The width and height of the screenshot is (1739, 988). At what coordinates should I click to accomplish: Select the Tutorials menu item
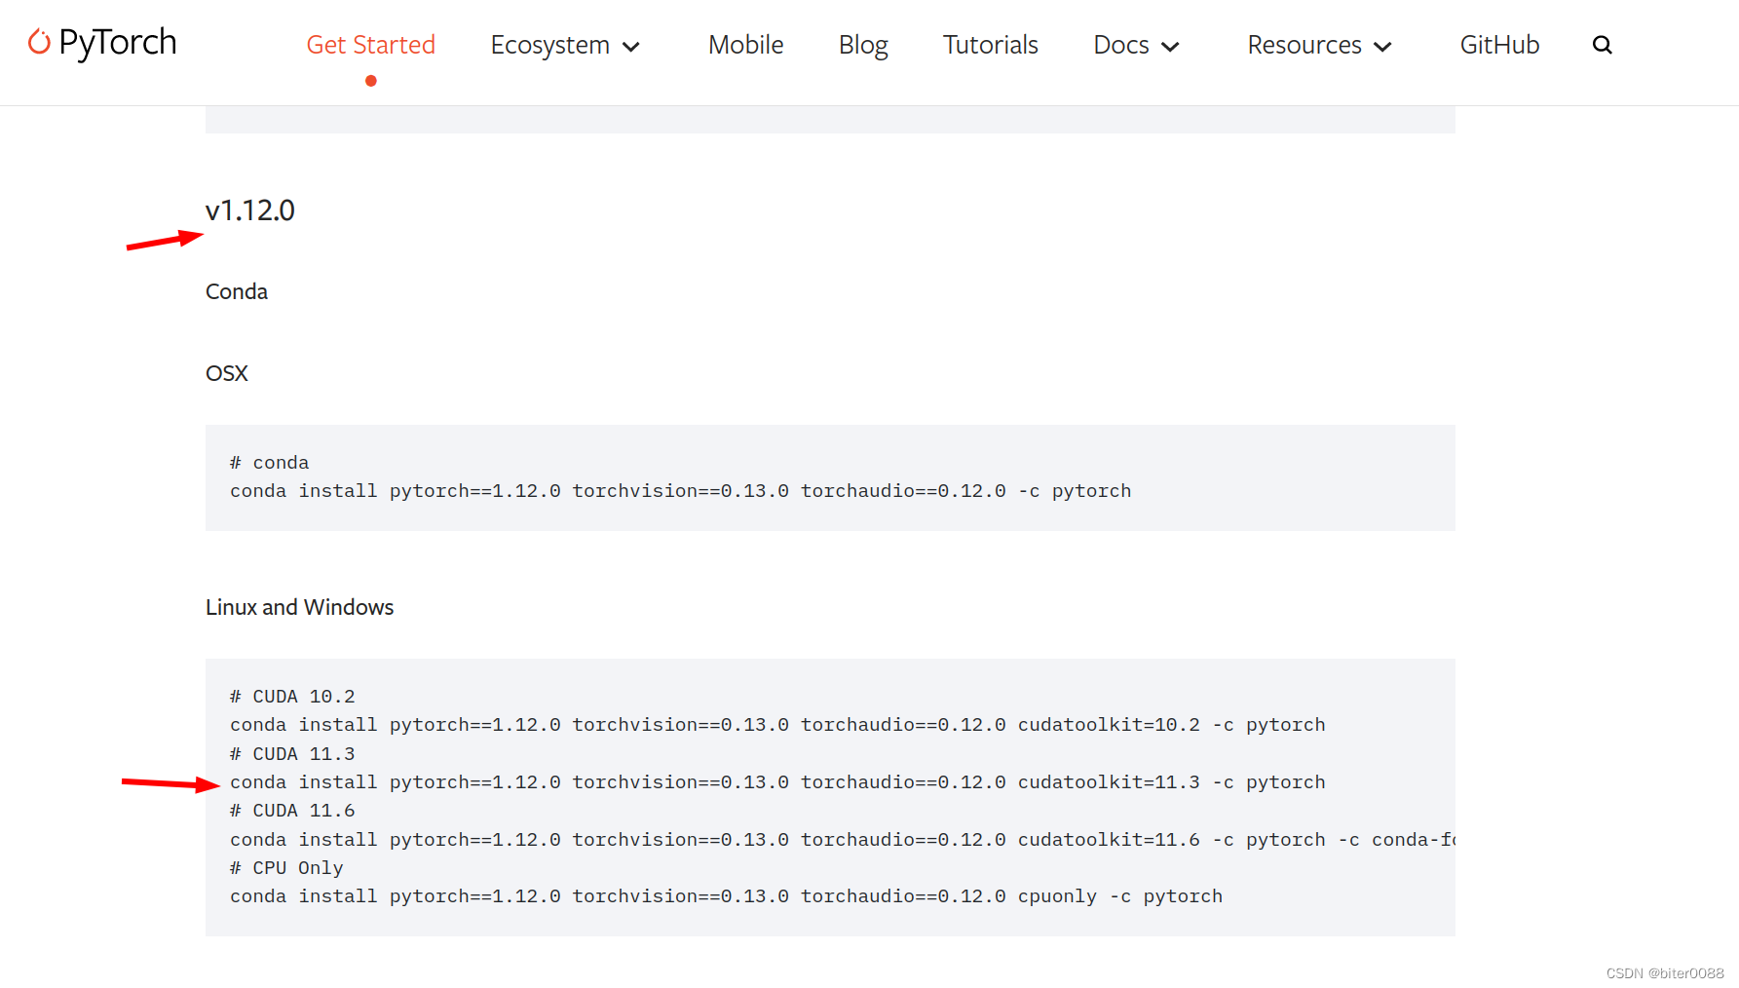[x=990, y=44]
